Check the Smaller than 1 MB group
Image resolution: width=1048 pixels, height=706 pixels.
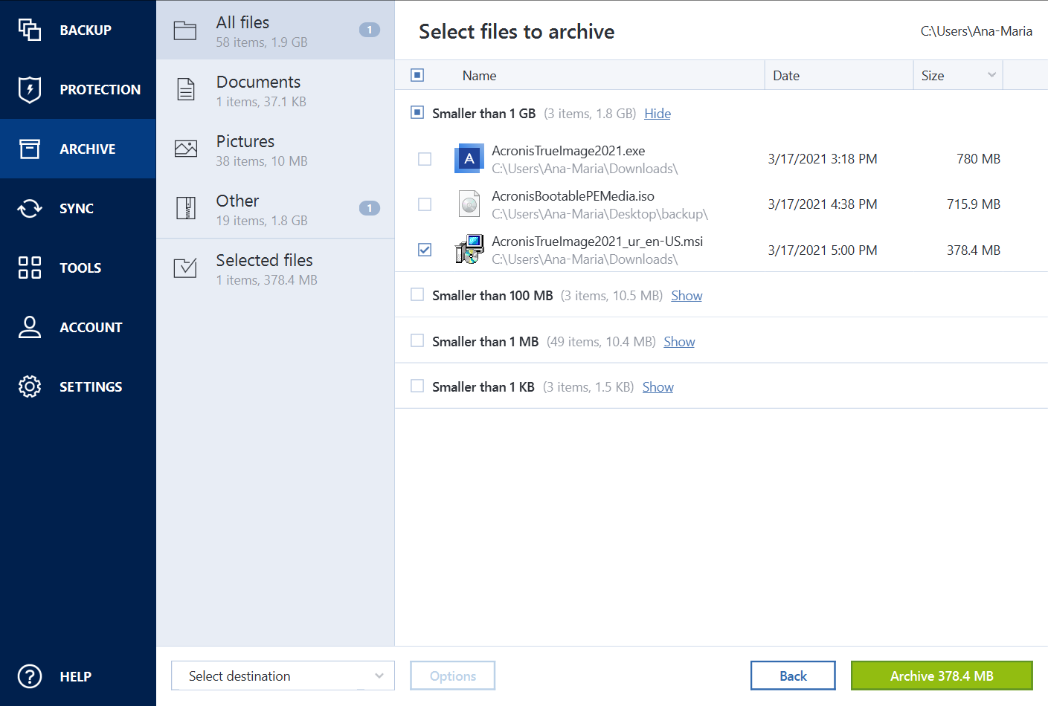pos(417,340)
